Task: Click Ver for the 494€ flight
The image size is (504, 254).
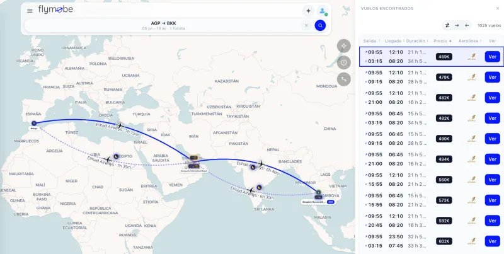Action: [x=493, y=159]
